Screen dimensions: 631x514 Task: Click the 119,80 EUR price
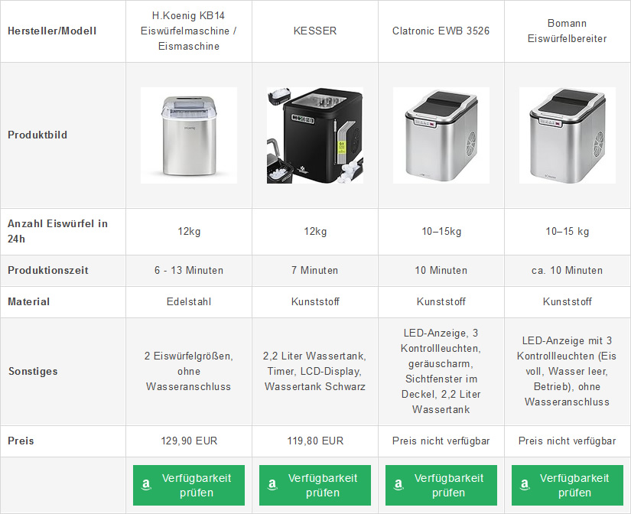point(315,441)
